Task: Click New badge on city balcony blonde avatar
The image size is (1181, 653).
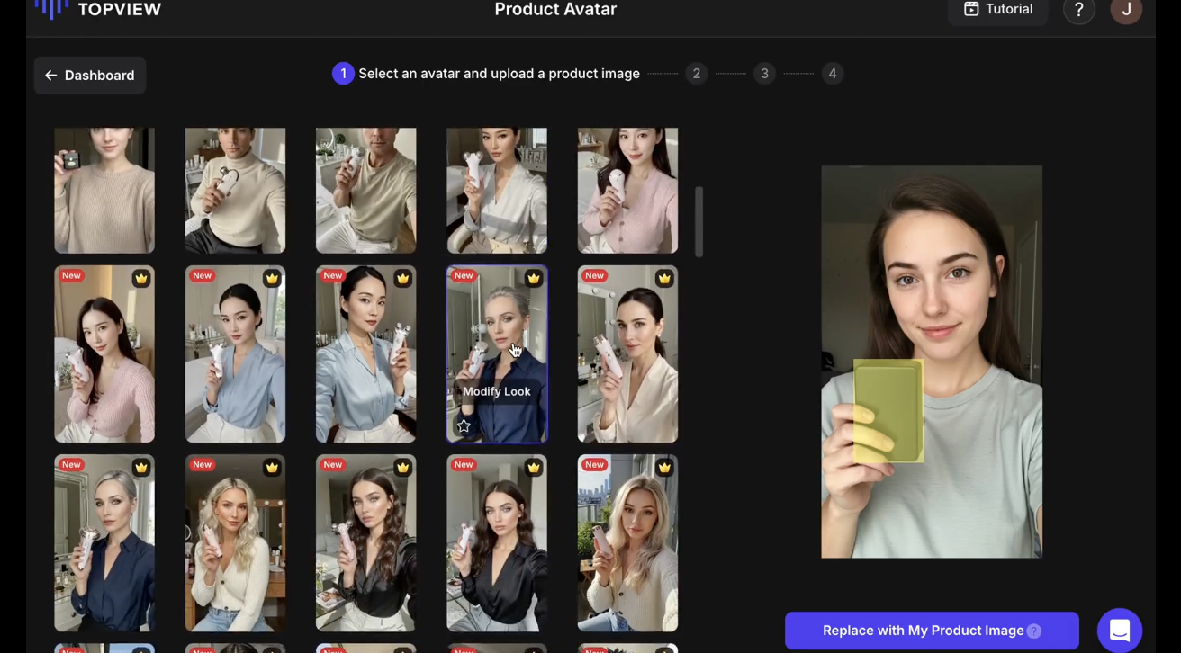Action: pyautogui.click(x=594, y=465)
